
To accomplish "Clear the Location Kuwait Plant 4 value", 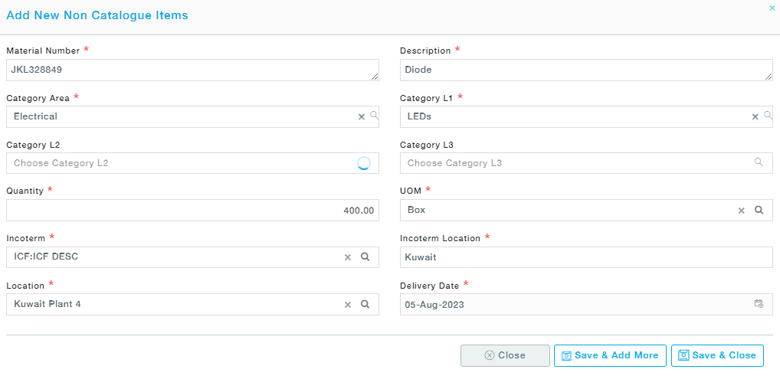I will pyautogui.click(x=347, y=305).
